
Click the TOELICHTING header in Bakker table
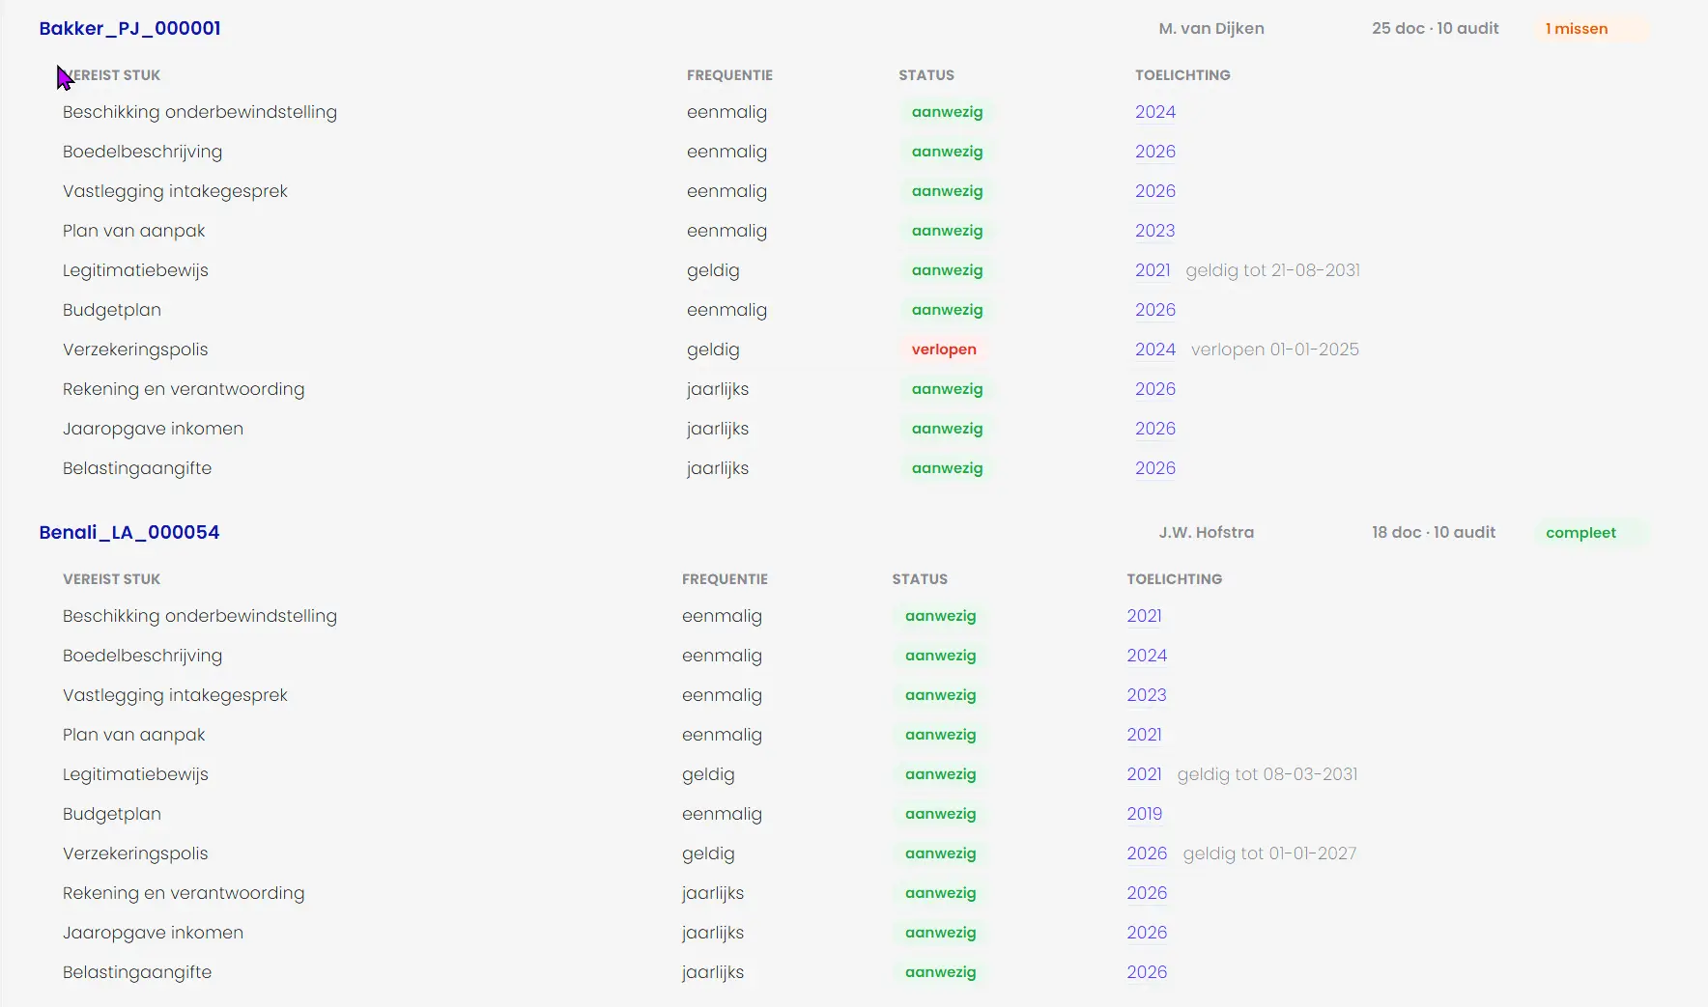tap(1182, 75)
